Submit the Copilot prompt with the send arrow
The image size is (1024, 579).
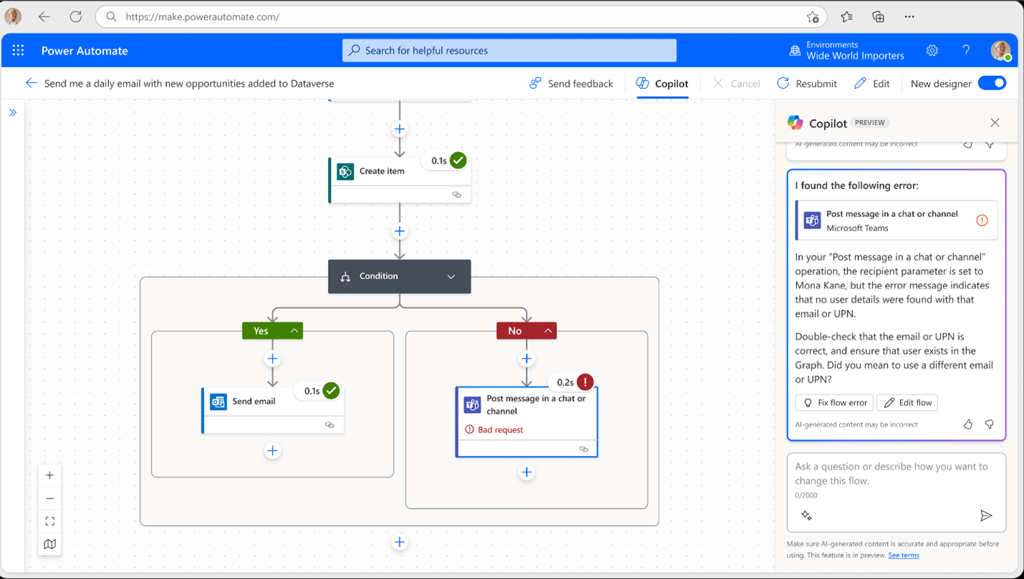[x=986, y=515]
